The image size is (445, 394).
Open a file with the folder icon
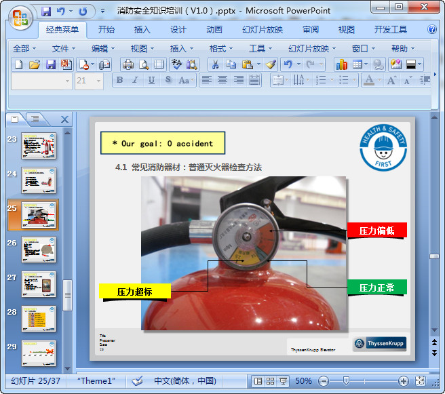click(x=35, y=64)
